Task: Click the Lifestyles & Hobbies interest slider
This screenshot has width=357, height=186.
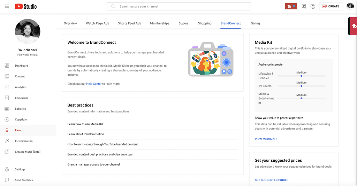Action: tap(302, 76)
